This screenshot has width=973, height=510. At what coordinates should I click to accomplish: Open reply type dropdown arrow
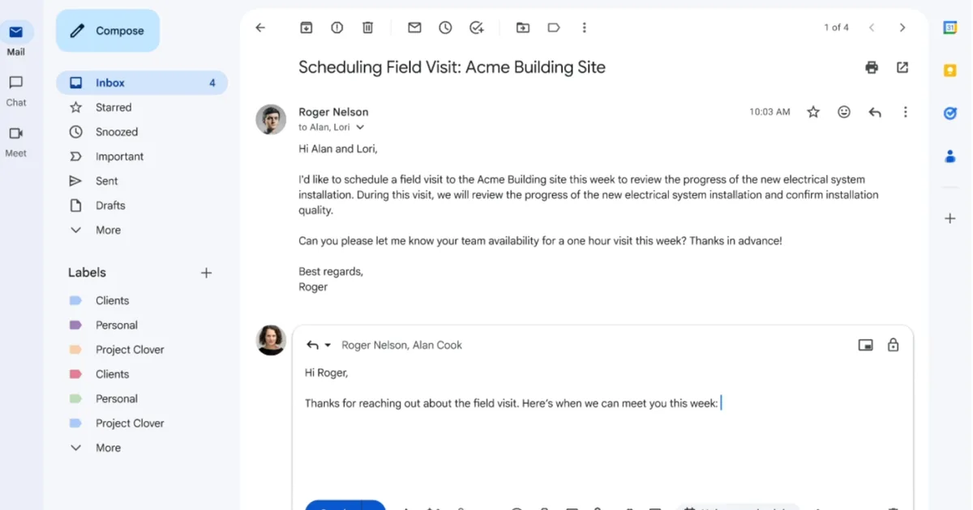point(328,345)
